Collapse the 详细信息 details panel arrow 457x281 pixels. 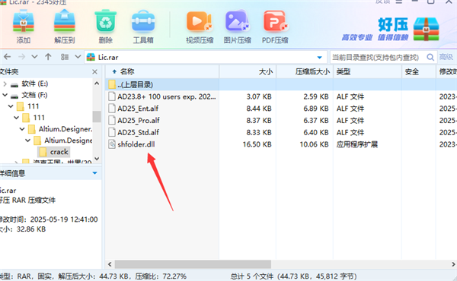coord(94,173)
